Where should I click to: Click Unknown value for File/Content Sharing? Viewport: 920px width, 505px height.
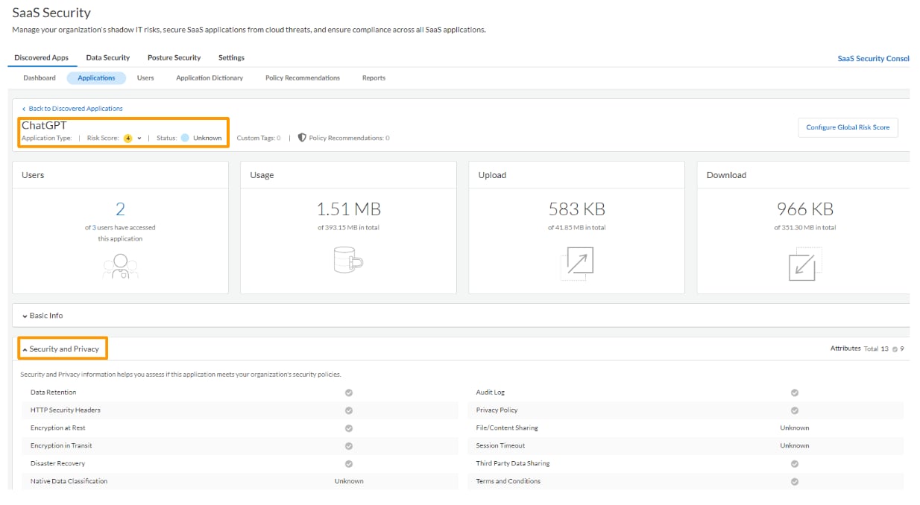pos(795,428)
